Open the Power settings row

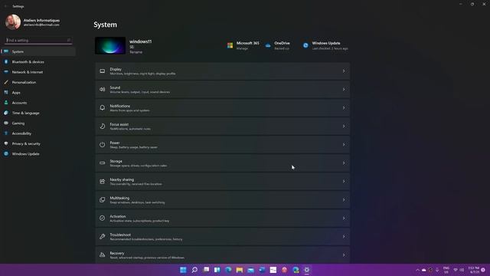[223, 145]
